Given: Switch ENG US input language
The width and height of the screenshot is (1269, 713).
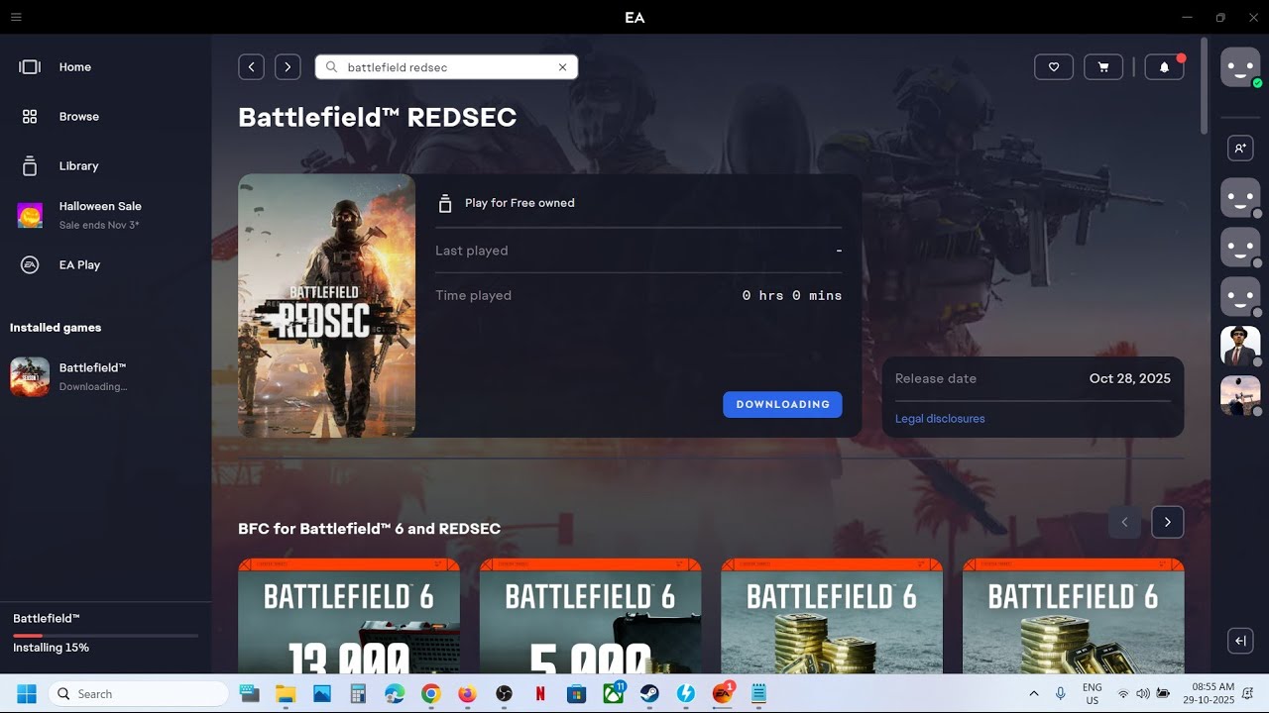Looking at the screenshot, I should coord(1092,693).
